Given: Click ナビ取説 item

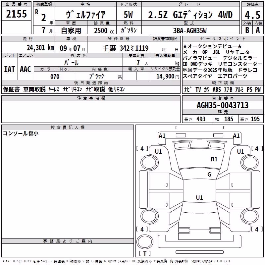Looking at the screenshot, I should 95,89.
